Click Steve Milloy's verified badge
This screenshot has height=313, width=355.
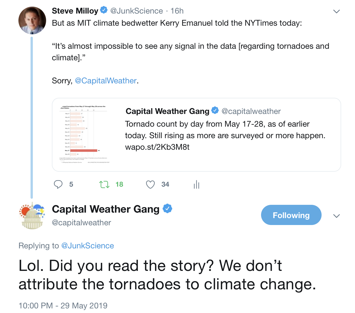104,10
